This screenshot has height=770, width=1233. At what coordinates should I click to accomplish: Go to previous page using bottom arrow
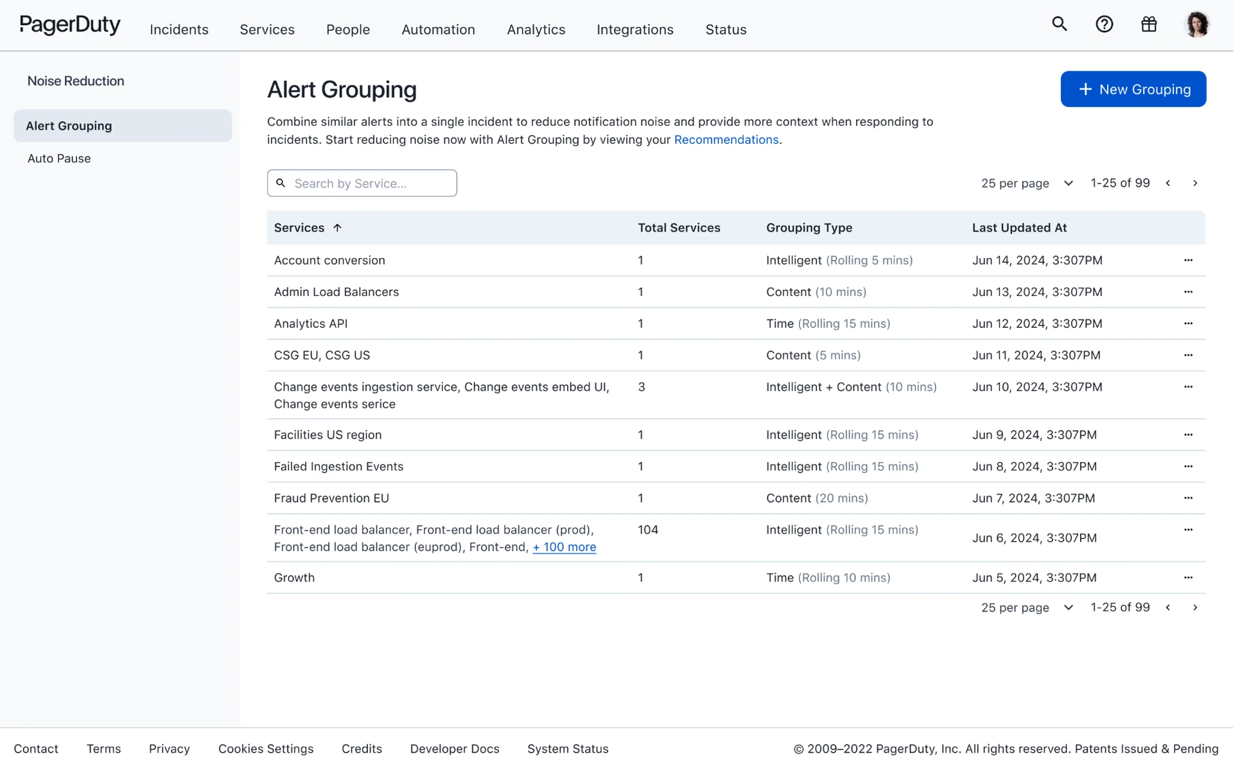(1168, 608)
